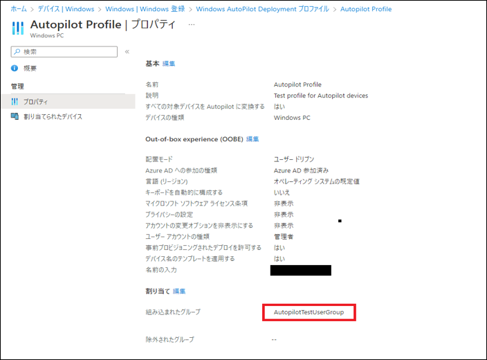
Task: Click 編集 next to 基本
Action: tap(169, 64)
